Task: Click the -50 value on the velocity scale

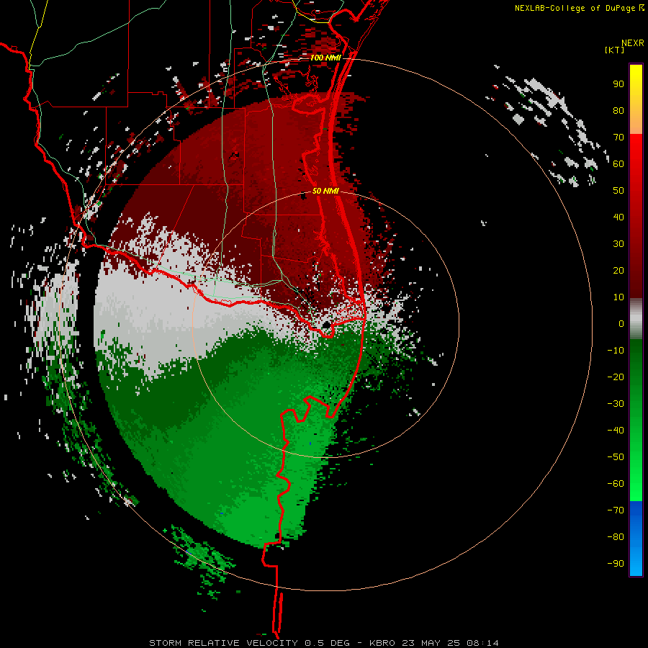Action: pos(616,457)
